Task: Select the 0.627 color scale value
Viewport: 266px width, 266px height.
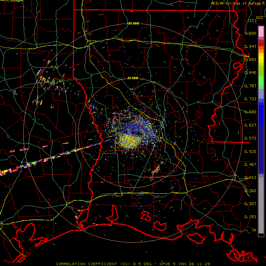Action: 250,125
